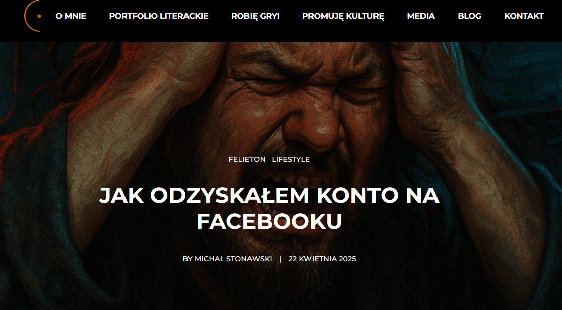The width and height of the screenshot is (562, 310).
Task: Click the screaming man's nose in hero image
Action: click(313, 129)
